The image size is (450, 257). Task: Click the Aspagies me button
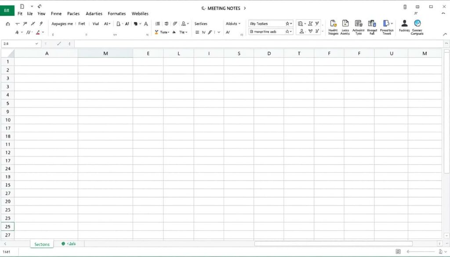click(x=62, y=24)
